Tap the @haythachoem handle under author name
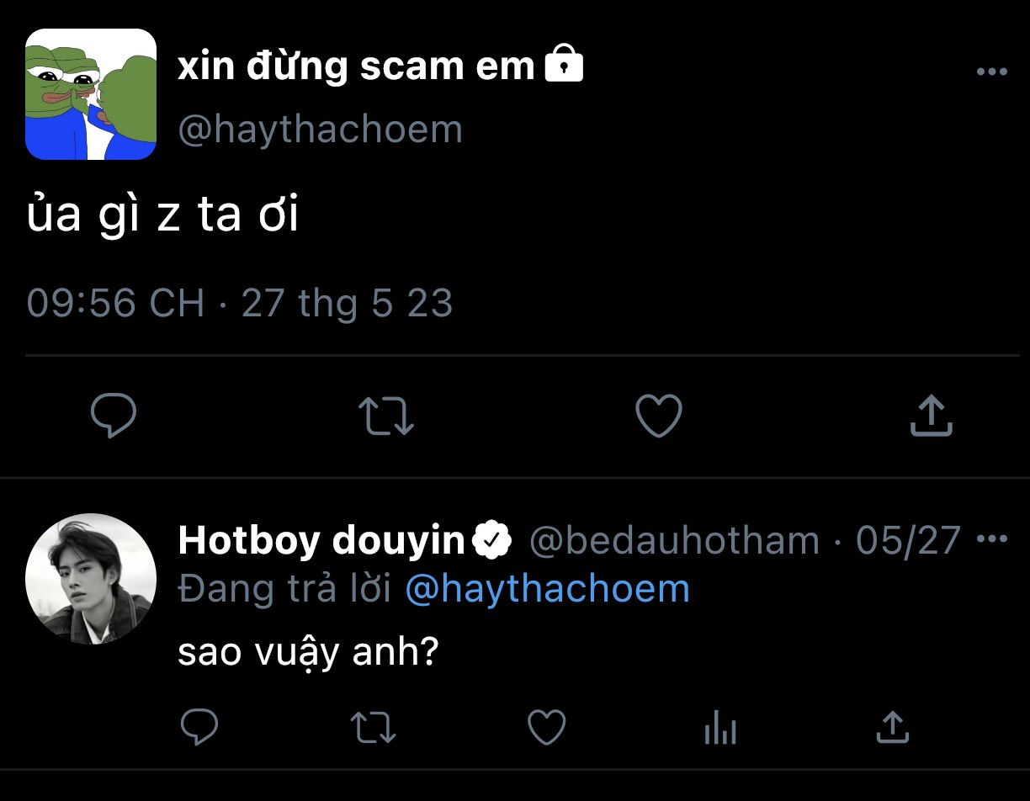The width and height of the screenshot is (1030, 801). 321,130
